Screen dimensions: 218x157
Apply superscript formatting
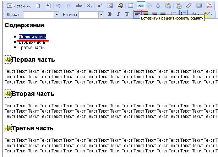(99, 6)
